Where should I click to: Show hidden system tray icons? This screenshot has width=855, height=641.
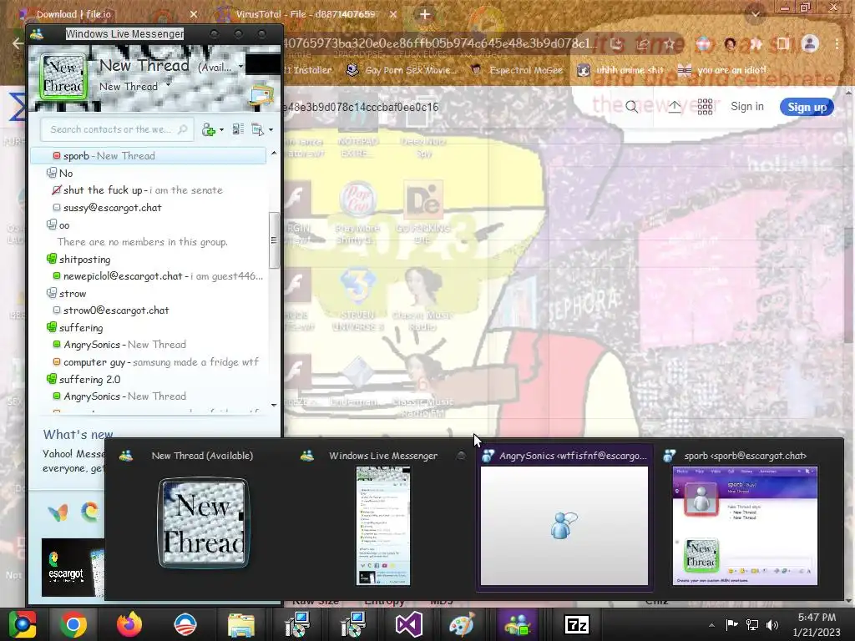coord(711,625)
